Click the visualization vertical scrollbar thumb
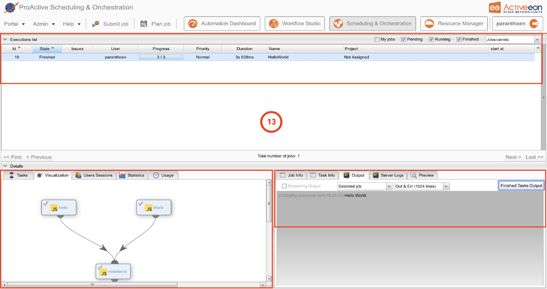Image resolution: width=547 pixels, height=289 pixels. click(269, 203)
